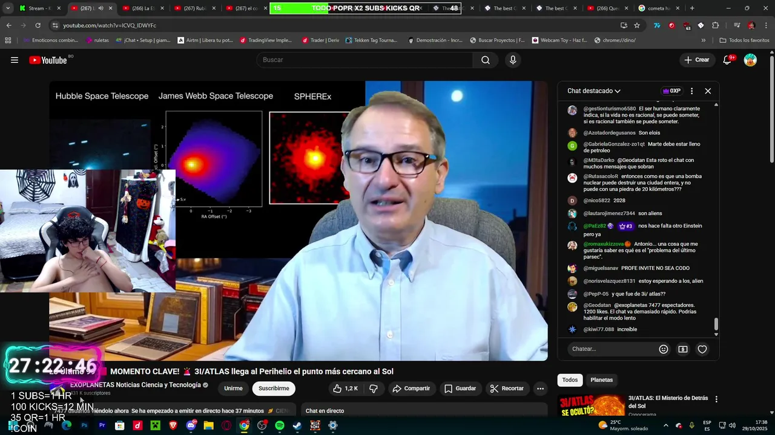Open chat options three-dot menu
The height and width of the screenshot is (435, 775).
tap(691, 91)
